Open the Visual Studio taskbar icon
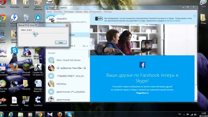 pos(50,114)
